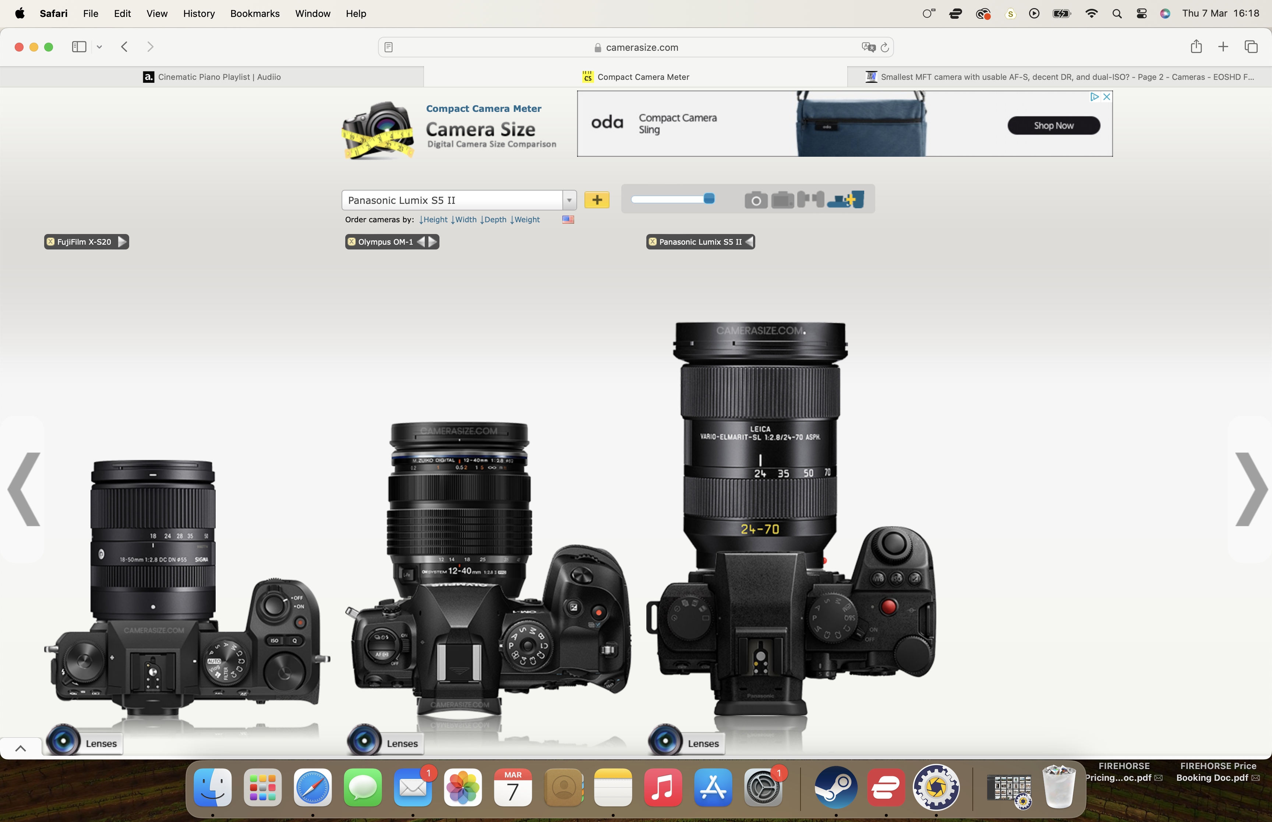The image size is (1272, 822).
Task: Open Music app from the Dock
Action: pyautogui.click(x=662, y=787)
